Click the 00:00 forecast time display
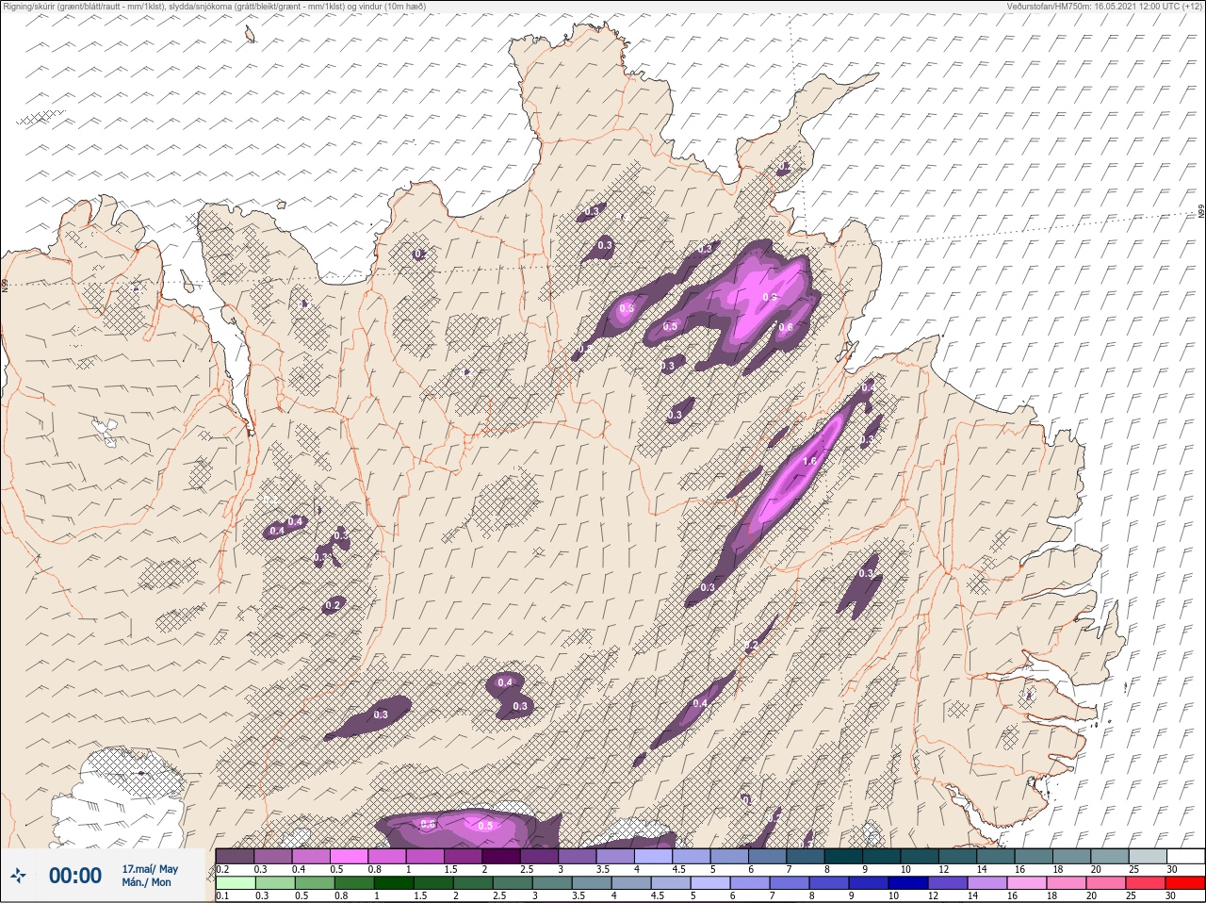1206x903 pixels. point(75,876)
